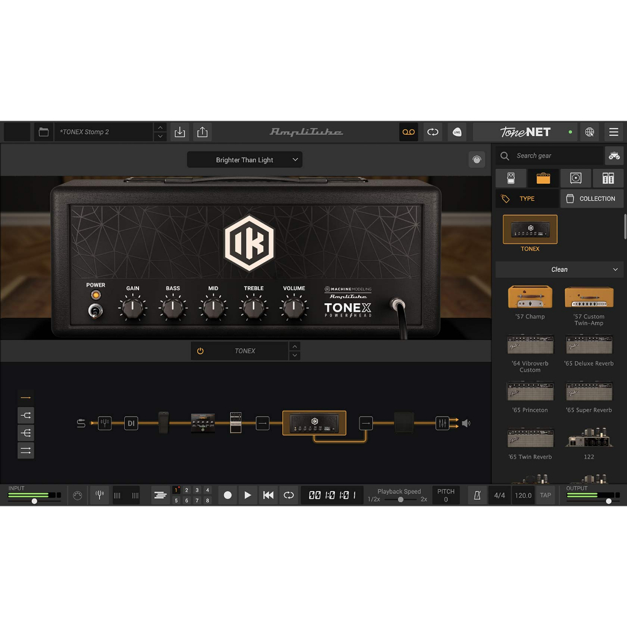Open the hamburger main menu
Screen dimensions: 627x627
(x=613, y=132)
